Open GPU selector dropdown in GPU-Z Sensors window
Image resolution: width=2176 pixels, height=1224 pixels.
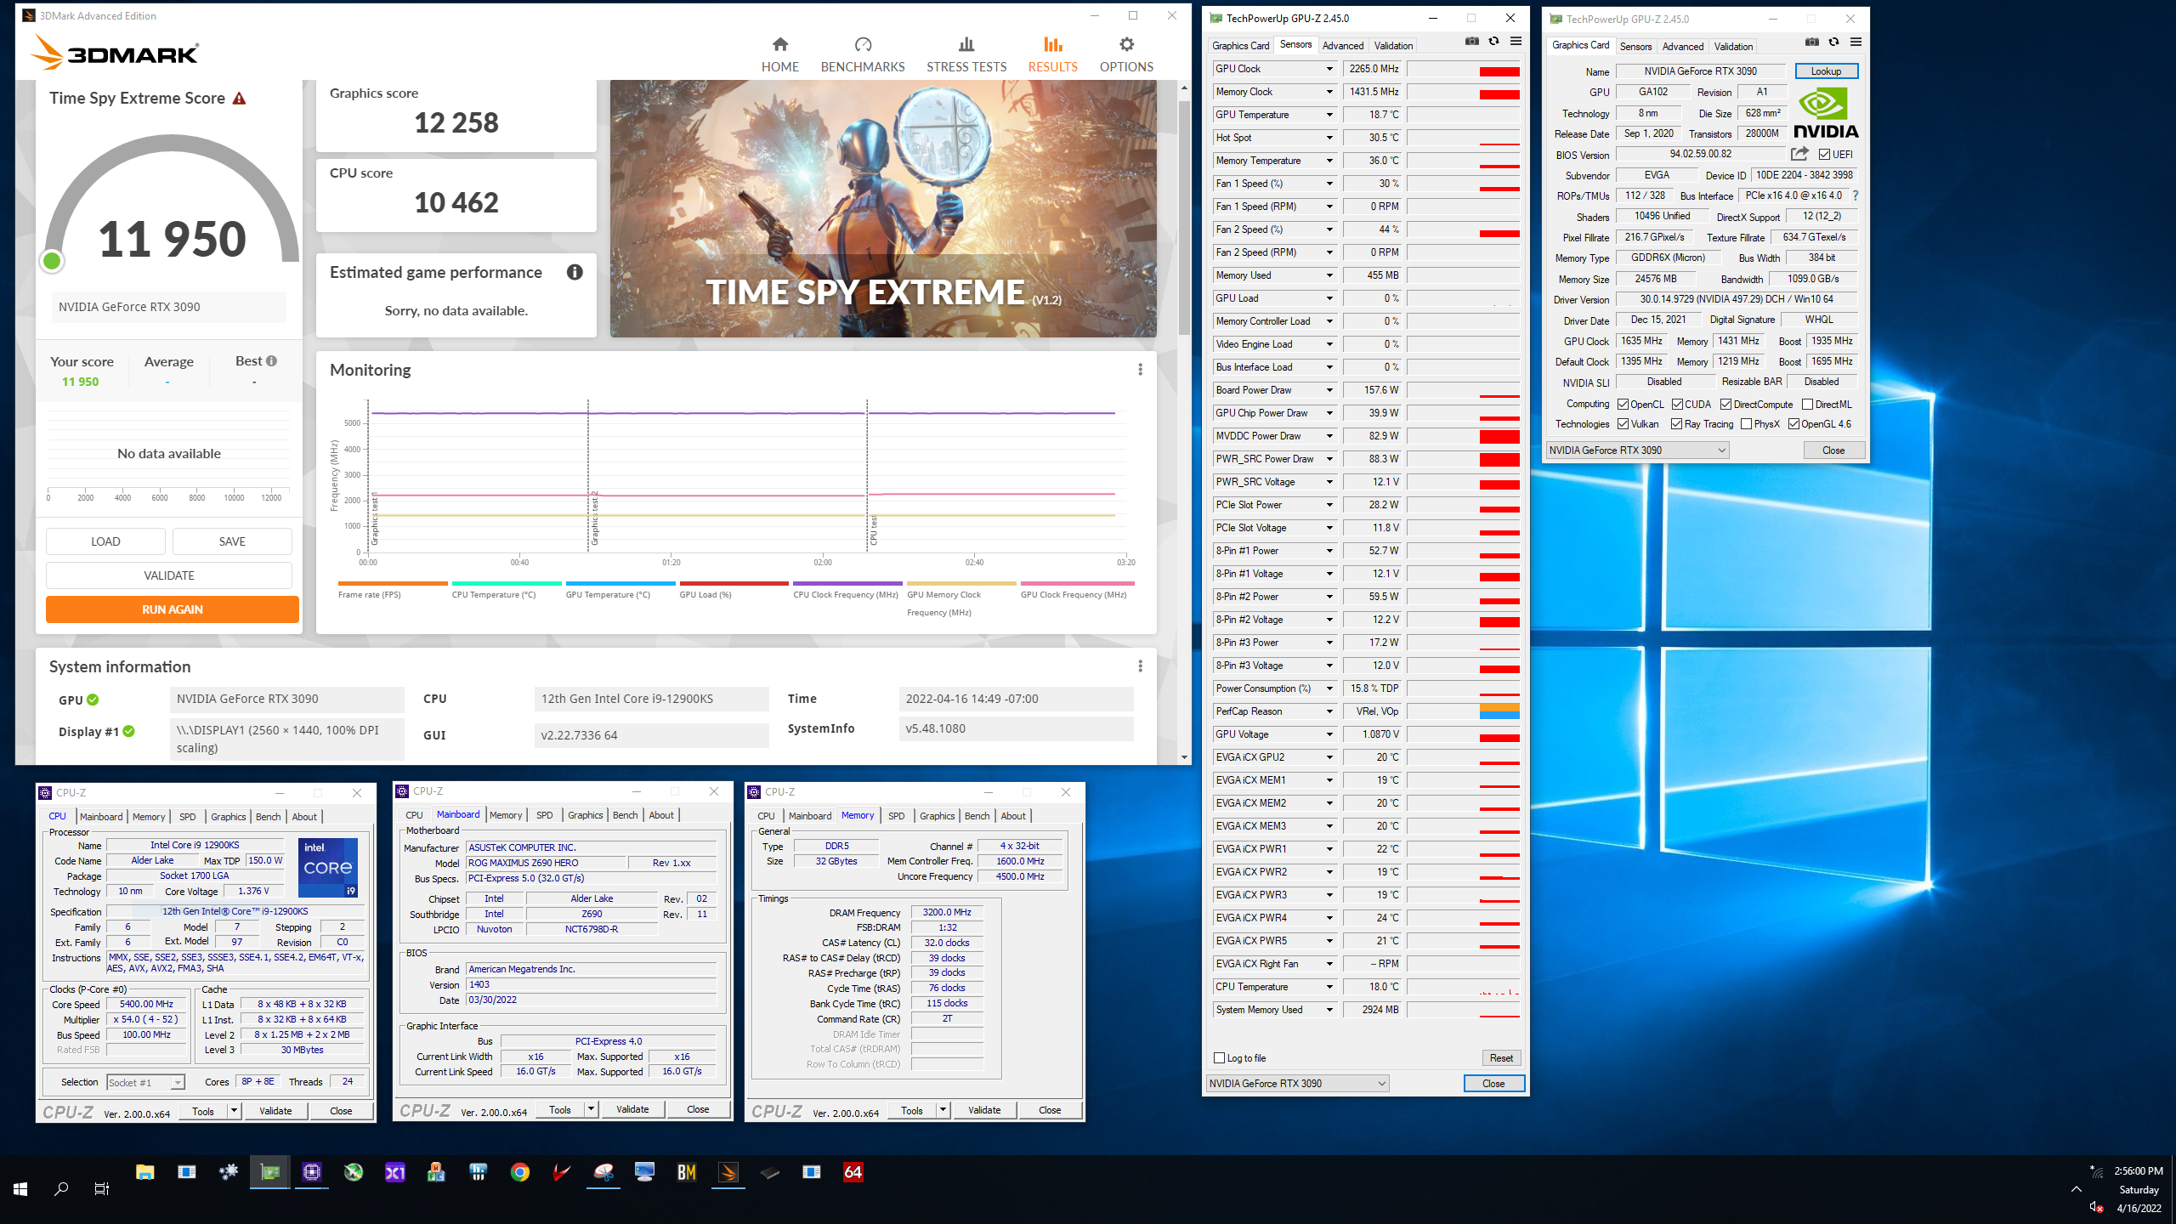click(x=1298, y=1083)
